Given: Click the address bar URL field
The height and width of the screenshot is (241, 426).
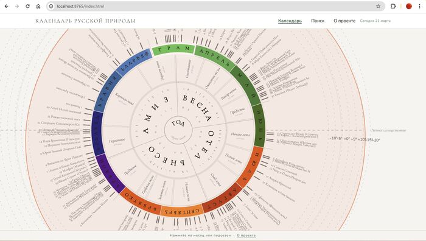Looking at the screenshot, I should (215, 6).
